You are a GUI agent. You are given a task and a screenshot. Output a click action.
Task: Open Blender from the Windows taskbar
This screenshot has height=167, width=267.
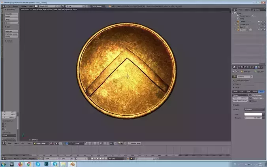[x=72, y=164]
